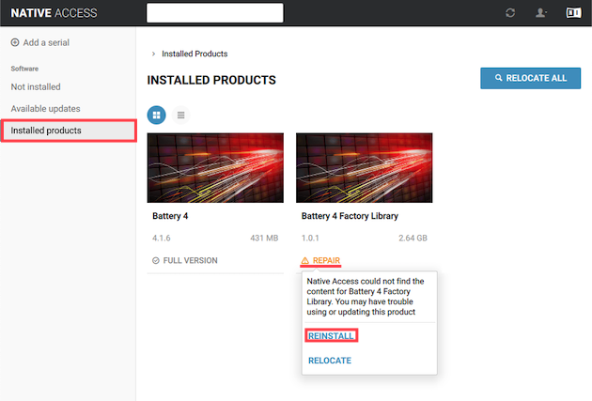The image size is (592, 401).
Task: Click the Battery 4 product thumbnail
Action: [x=215, y=168]
